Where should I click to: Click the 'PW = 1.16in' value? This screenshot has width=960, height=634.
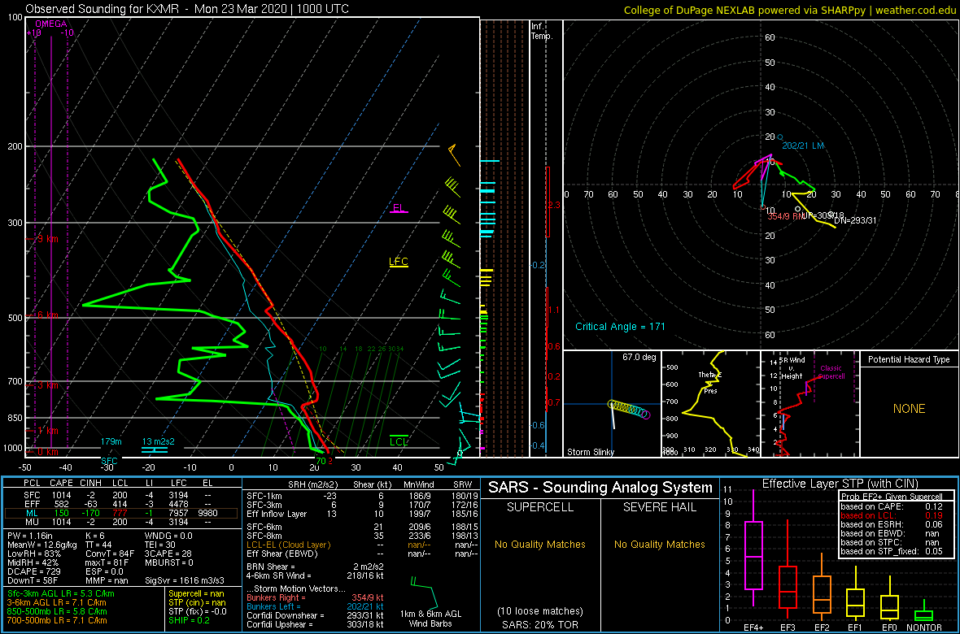(x=32, y=536)
